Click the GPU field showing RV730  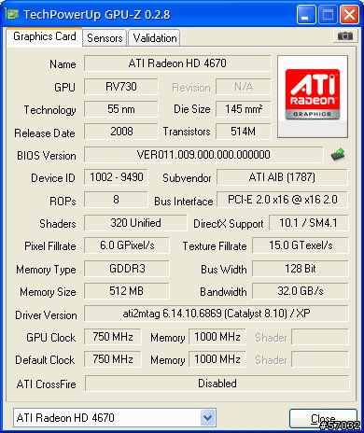[x=121, y=87]
